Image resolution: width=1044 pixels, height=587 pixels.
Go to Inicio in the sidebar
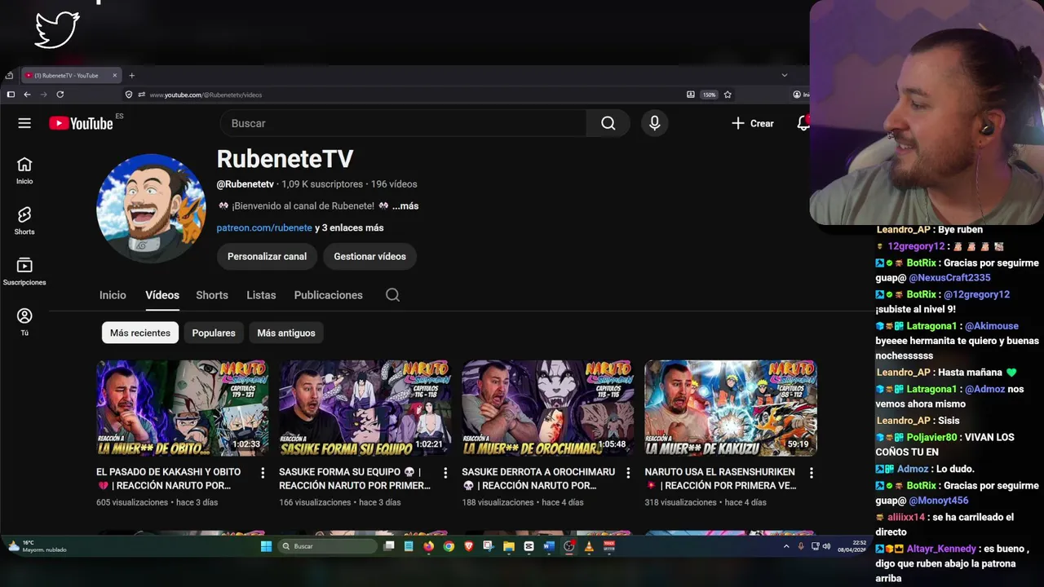pos(24,170)
